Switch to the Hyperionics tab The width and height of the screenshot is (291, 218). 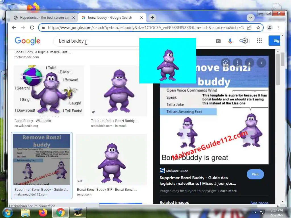[43, 18]
